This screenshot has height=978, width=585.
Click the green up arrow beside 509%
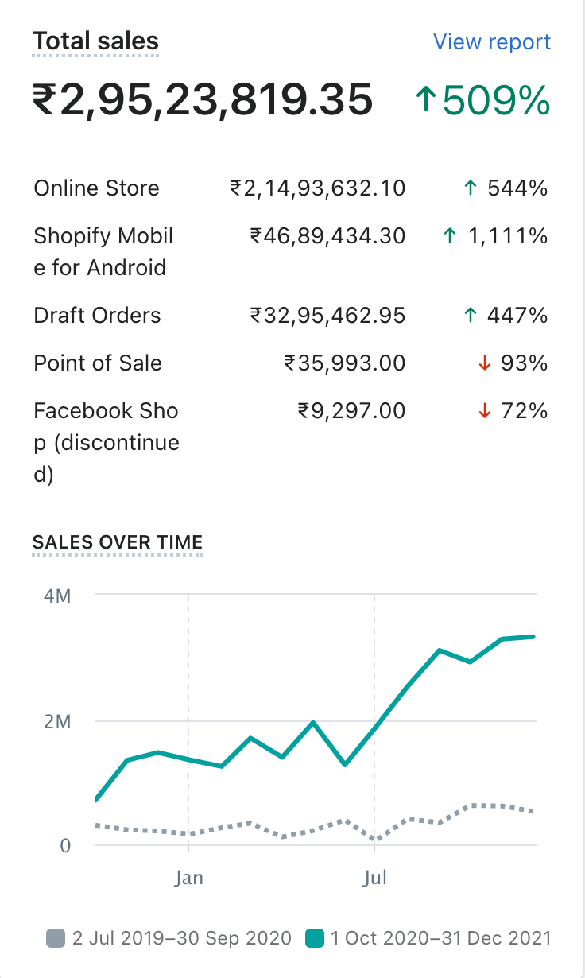427,100
